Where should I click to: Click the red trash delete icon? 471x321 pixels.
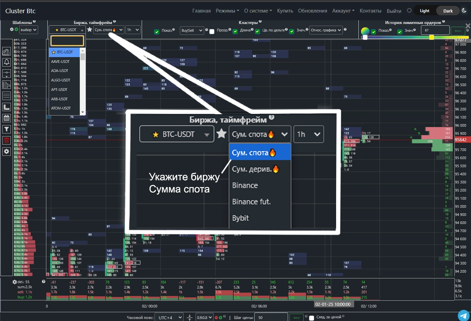click(x=6, y=140)
